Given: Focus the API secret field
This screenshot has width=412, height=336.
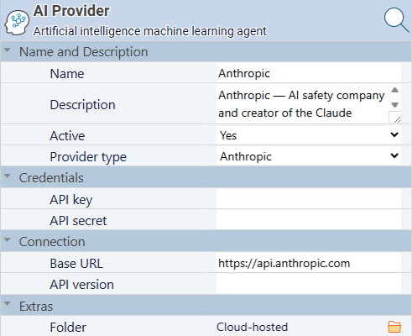Looking at the screenshot, I should [309, 220].
